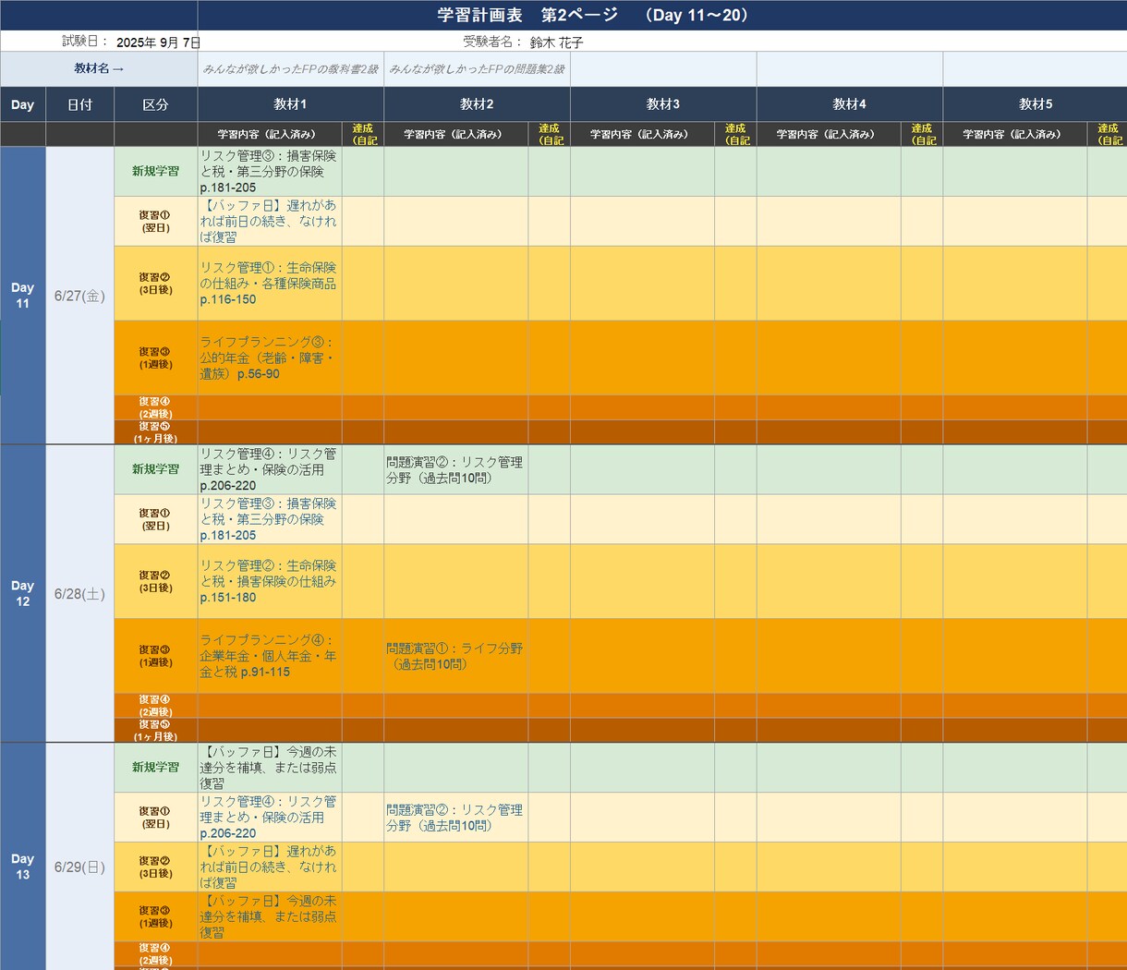
Task: Click the "リスク管理①：生命保険の仕組み" cell
Action: pos(270,284)
